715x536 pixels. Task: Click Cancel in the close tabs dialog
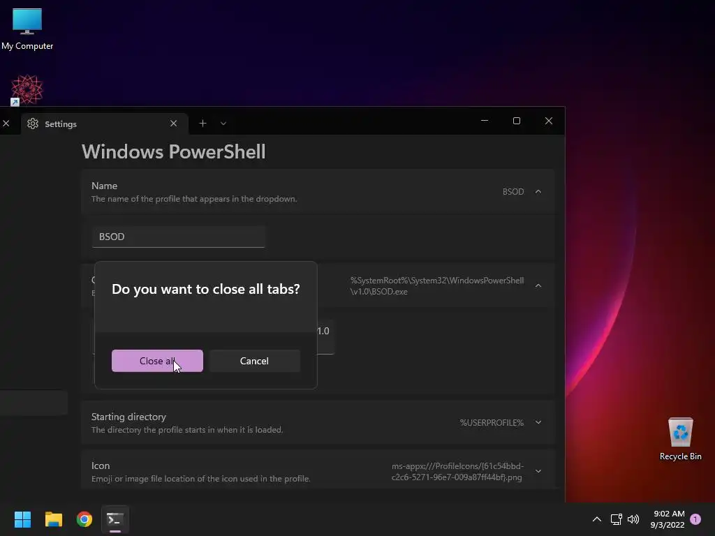pyautogui.click(x=254, y=361)
